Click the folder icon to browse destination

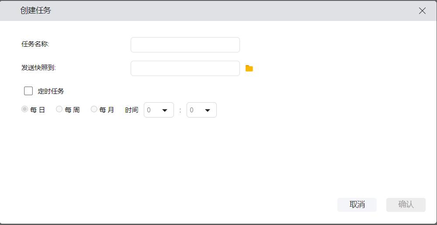tap(249, 68)
